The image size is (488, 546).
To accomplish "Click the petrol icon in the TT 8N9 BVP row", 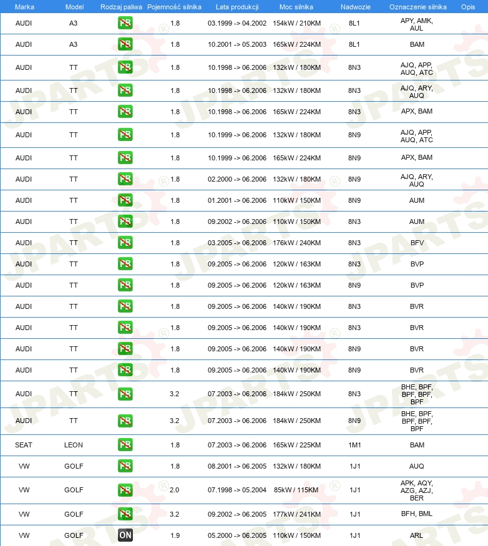I will click(125, 285).
